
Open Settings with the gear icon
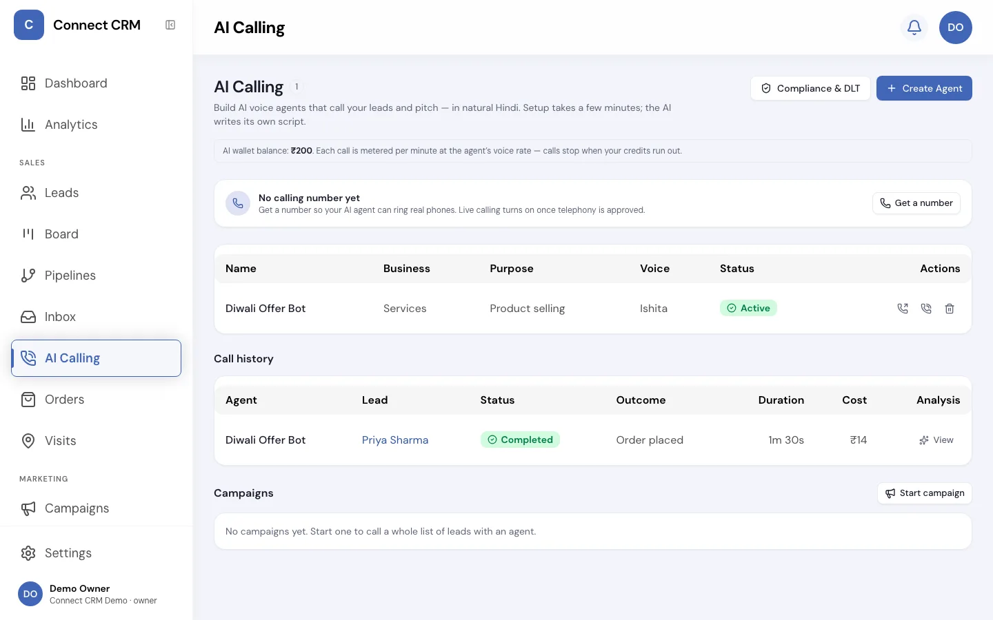coord(97,553)
